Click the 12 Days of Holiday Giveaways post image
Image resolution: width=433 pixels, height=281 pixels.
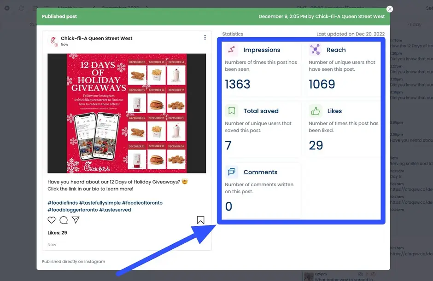coord(126,113)
